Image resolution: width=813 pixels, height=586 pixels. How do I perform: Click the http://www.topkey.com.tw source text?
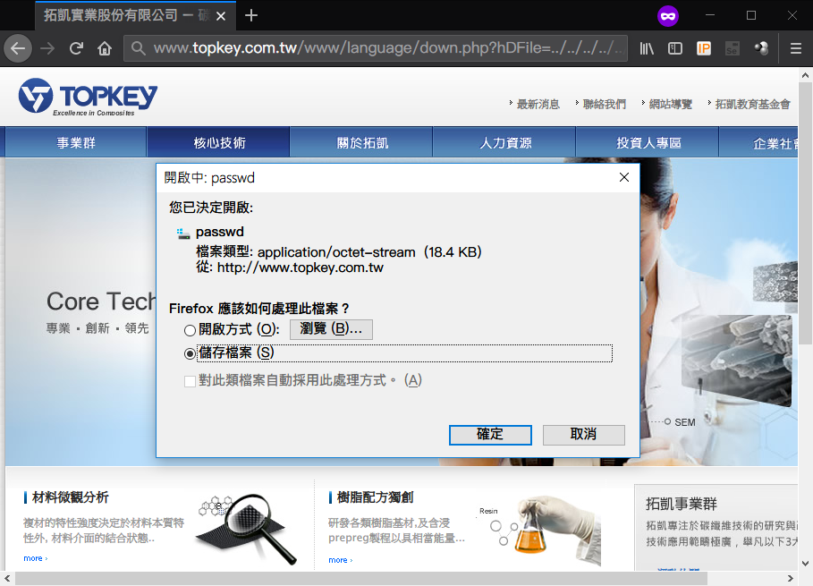(x=301, y=268)
